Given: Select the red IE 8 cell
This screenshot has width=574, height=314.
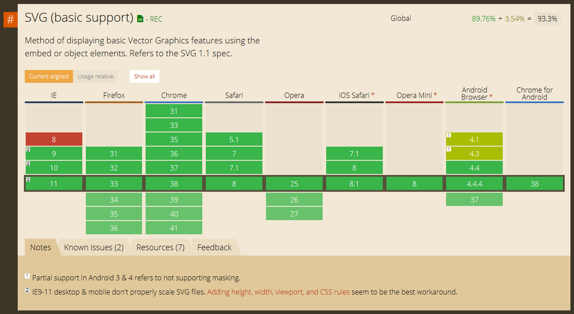Looking at the screenshot, I should [x=54, y=139].
